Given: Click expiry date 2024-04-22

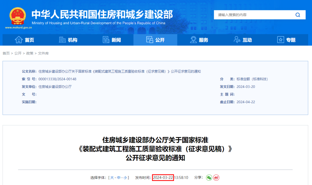Looking at the screenshot, I should click(x=246, y=102).
